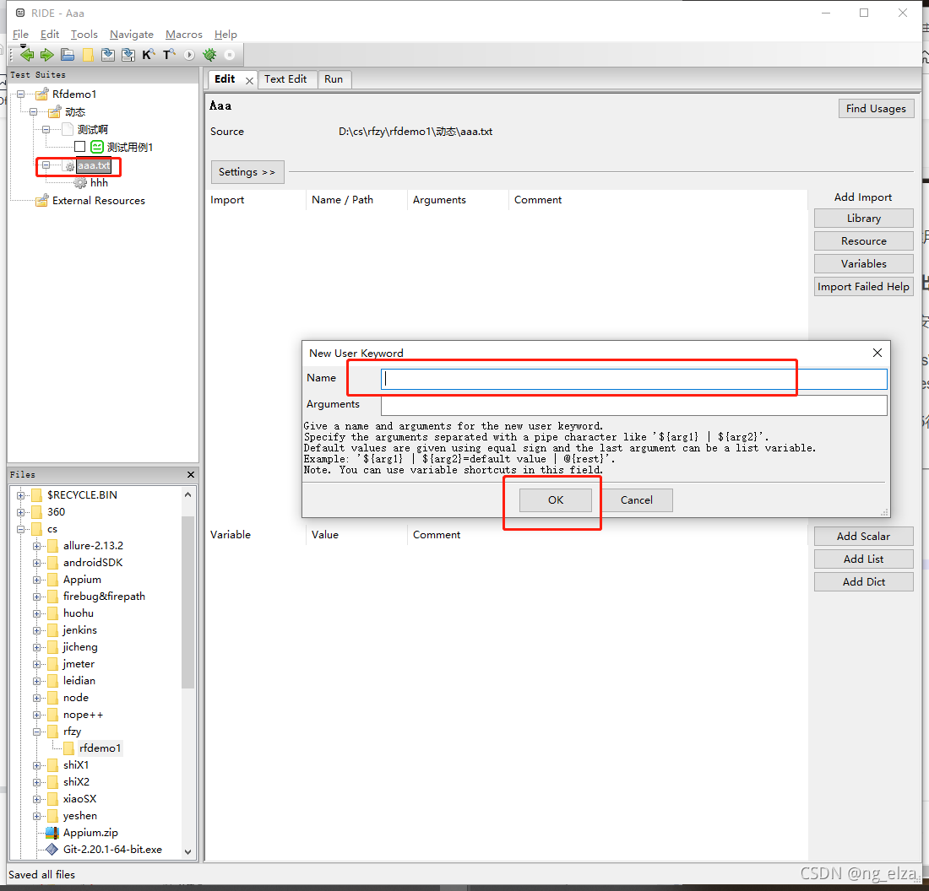
Task: Click the Add Scalar button
Action: [863, 537]
